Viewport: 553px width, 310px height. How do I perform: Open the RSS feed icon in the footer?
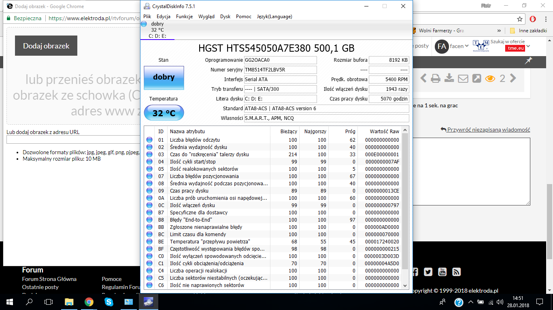(x=456, y=272)
